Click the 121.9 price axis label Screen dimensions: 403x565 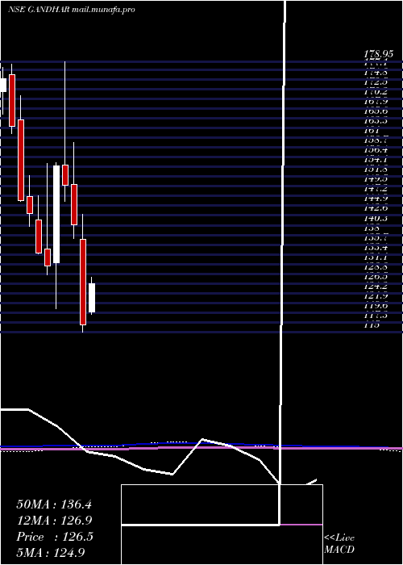click(376, 296)
